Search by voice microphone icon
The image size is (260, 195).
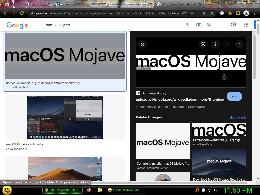coord(187,25)
